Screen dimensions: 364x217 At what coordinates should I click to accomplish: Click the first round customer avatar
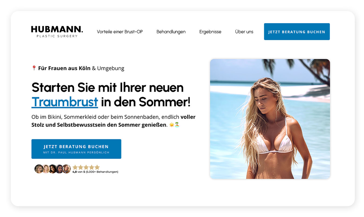[39, 169]
